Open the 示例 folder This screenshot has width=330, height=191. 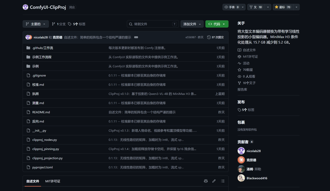35,66
